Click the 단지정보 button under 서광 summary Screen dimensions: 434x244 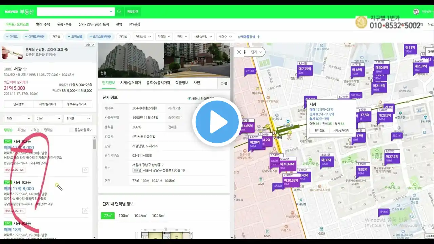pos(19,104)
